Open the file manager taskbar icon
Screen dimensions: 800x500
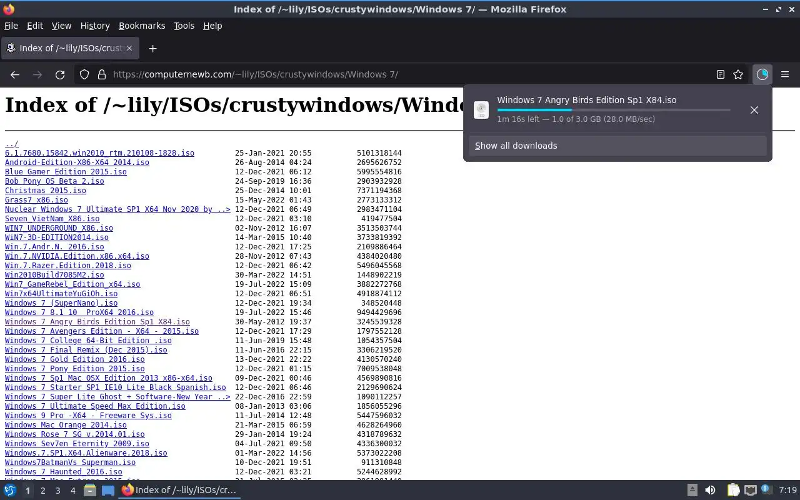coord(90,491)
